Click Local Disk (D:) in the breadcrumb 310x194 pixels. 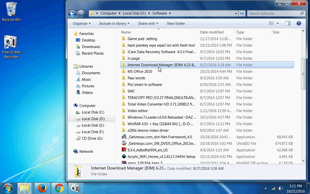coord(135,13)
